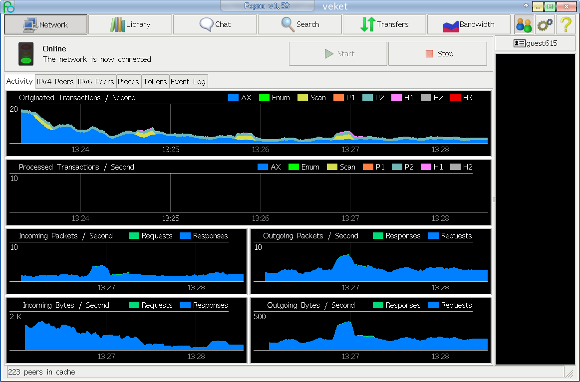
Task: Open settings via gear icon
Action: 545,24
